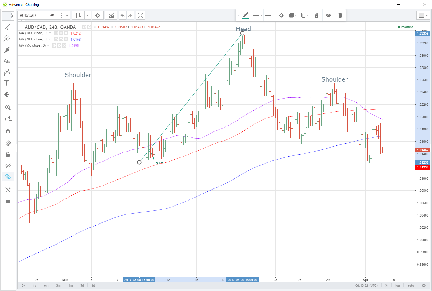Image resolution: width=432 pixels, height=291 pixels.
Task: Open the indicators menu
Action: tap(111, 15)
